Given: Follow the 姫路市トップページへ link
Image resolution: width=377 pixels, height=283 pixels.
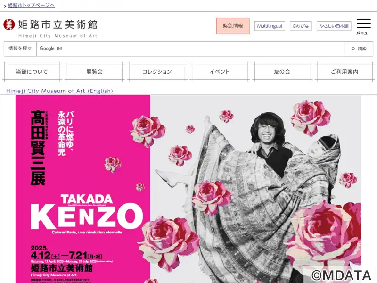Looking at the screenshot, I should tap(32, 5).
